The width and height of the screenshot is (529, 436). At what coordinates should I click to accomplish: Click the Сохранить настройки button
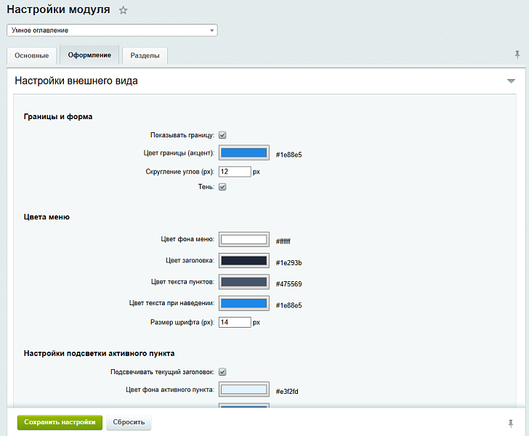(x=60, y=422)
